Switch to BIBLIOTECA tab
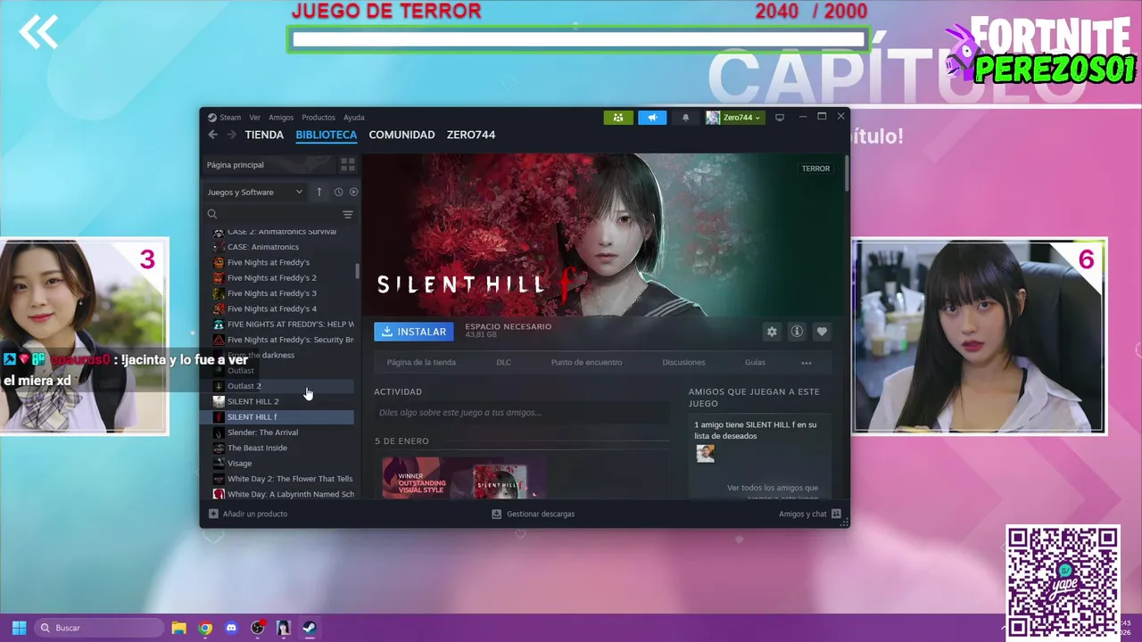1142x642 pixels. coord(326,135)
